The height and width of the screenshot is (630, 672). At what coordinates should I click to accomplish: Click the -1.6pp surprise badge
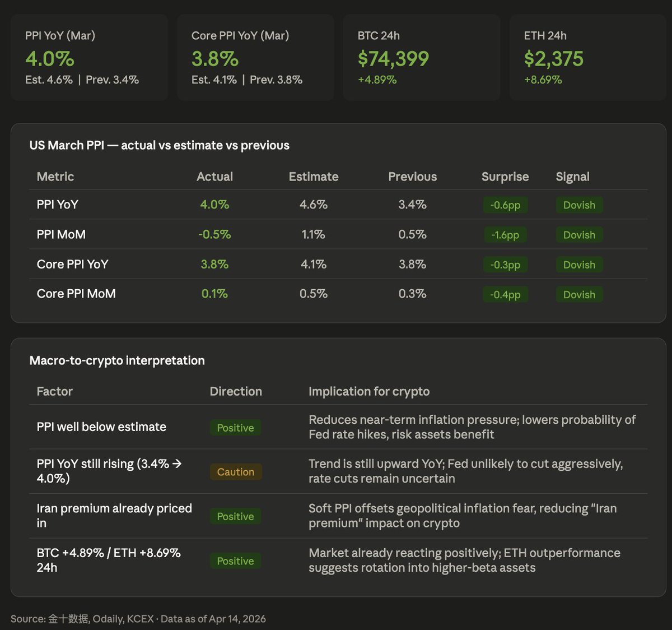coord(505,235)
